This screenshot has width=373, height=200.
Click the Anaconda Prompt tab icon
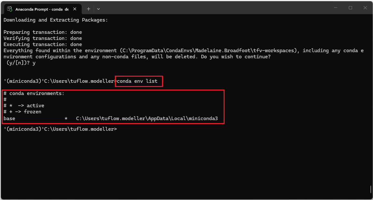[10, 9]
